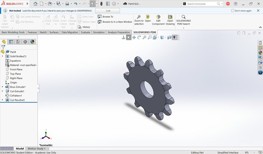Click the Browse To button
The height and width of the screenshot is (154, 263).
tap(106, 16)
